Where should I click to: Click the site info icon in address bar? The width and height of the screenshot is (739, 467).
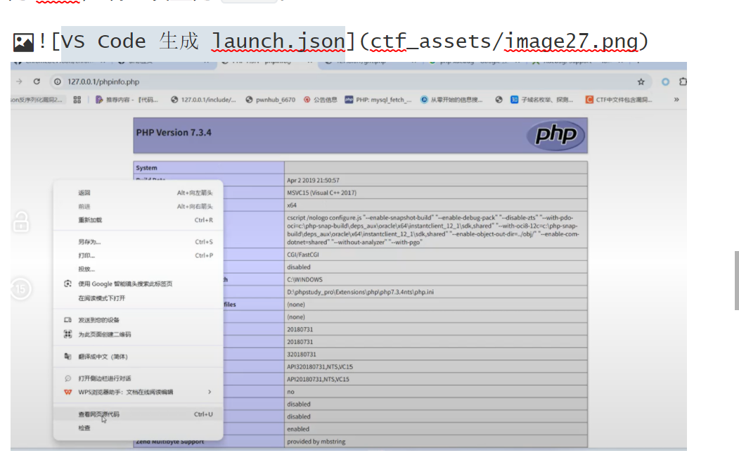point(58,82)
